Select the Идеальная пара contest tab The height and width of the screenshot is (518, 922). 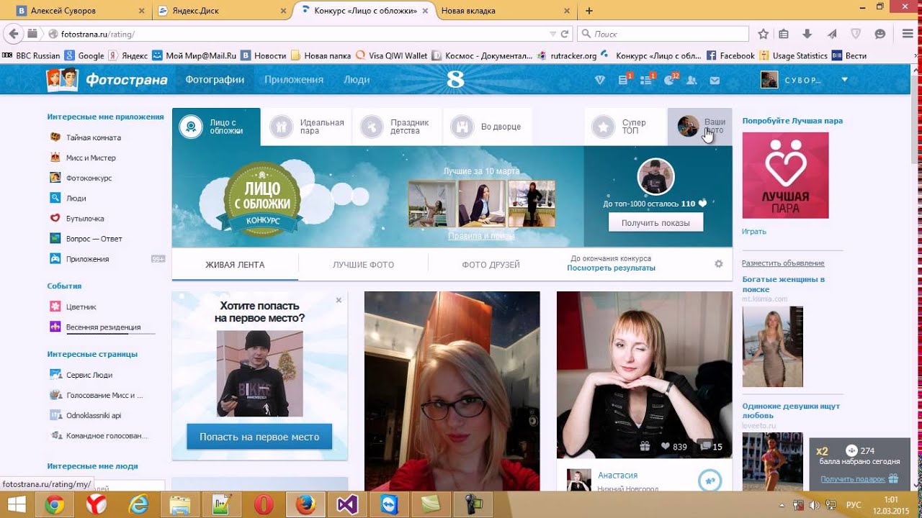coord(306,127)
